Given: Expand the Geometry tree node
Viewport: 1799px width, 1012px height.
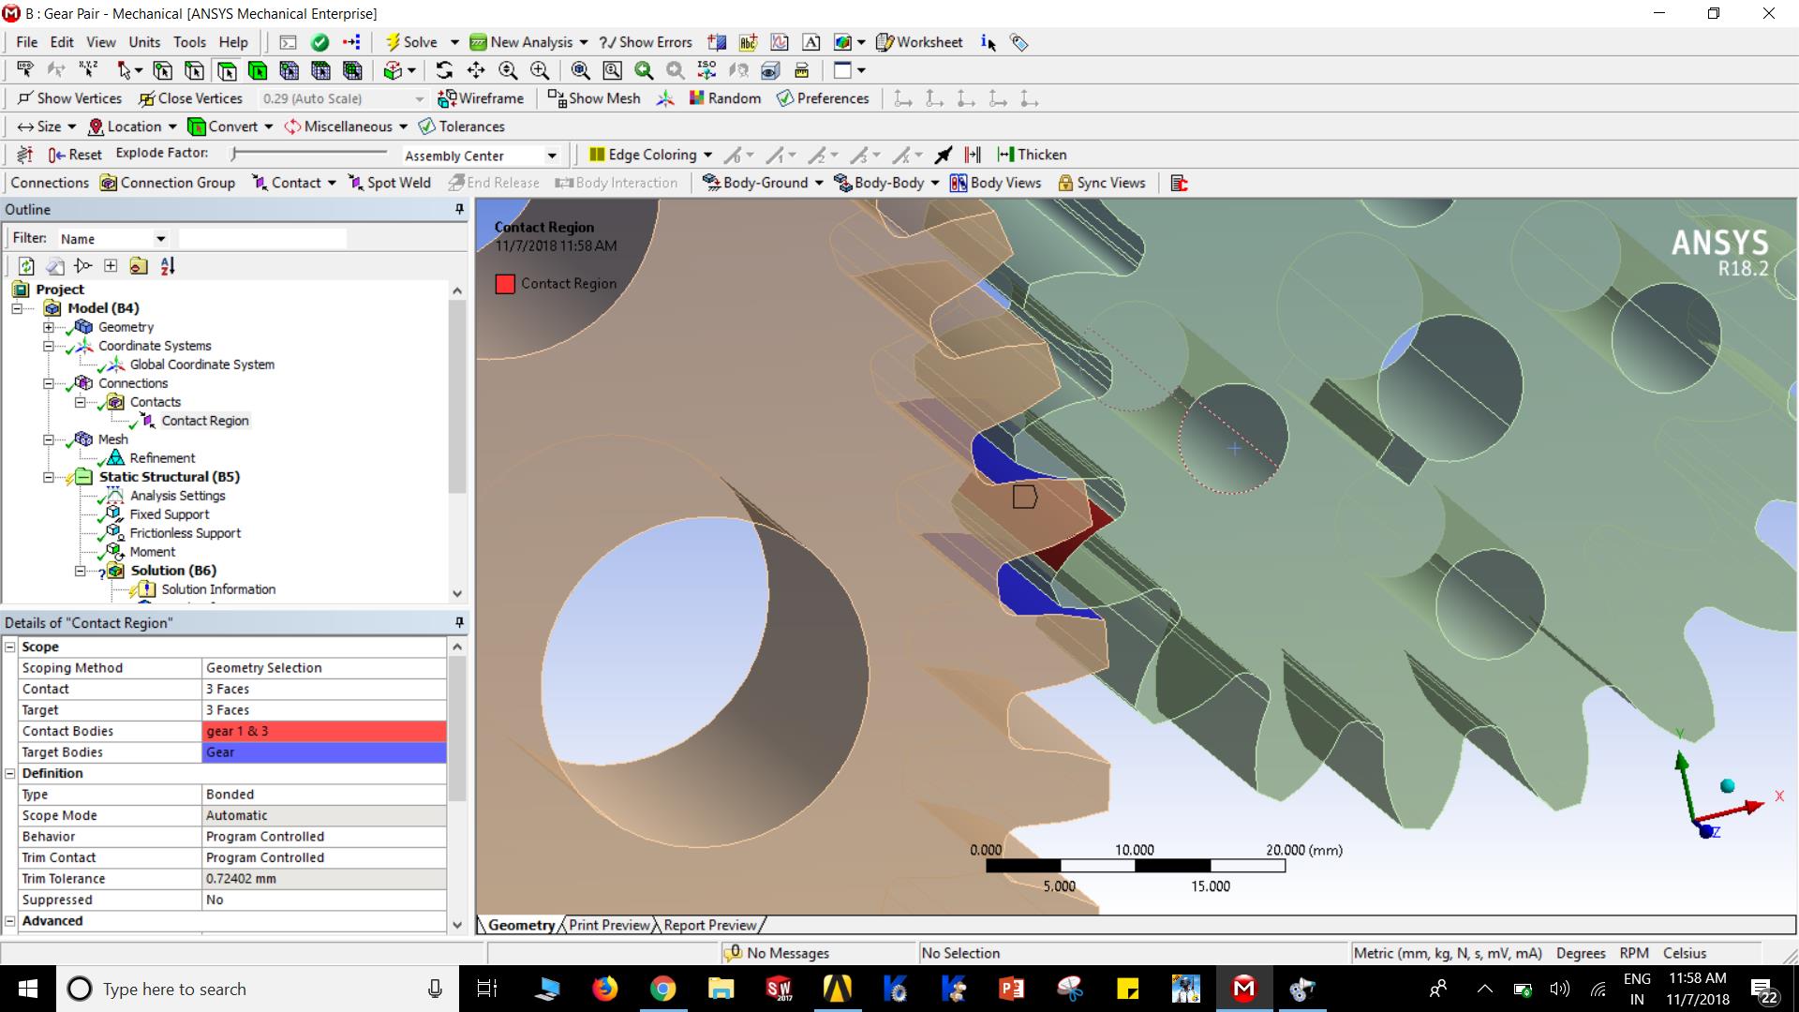Looking at the screenshot, I should coord(49,327).
